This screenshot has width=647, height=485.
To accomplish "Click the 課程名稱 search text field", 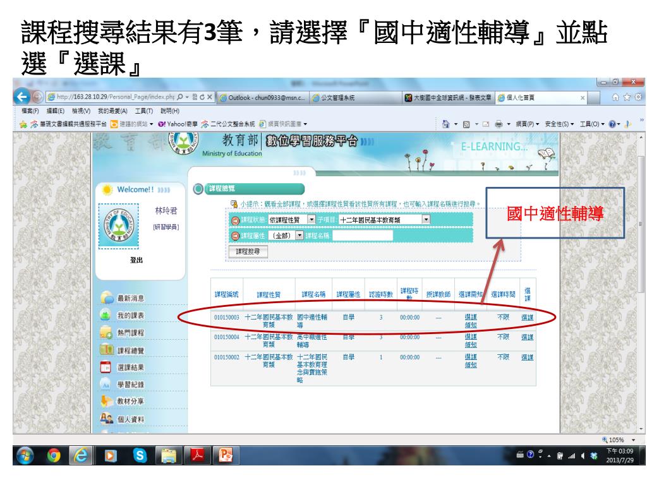I will click(363, 236).
